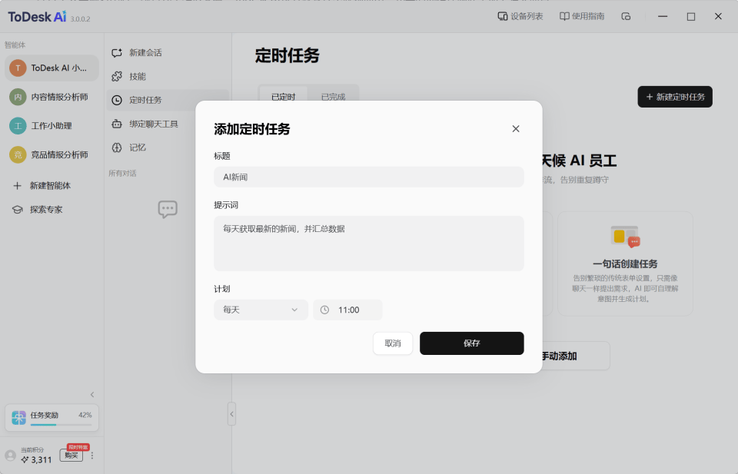Open 绑定聊天工具 in the side menu

[x=168, y=124]
